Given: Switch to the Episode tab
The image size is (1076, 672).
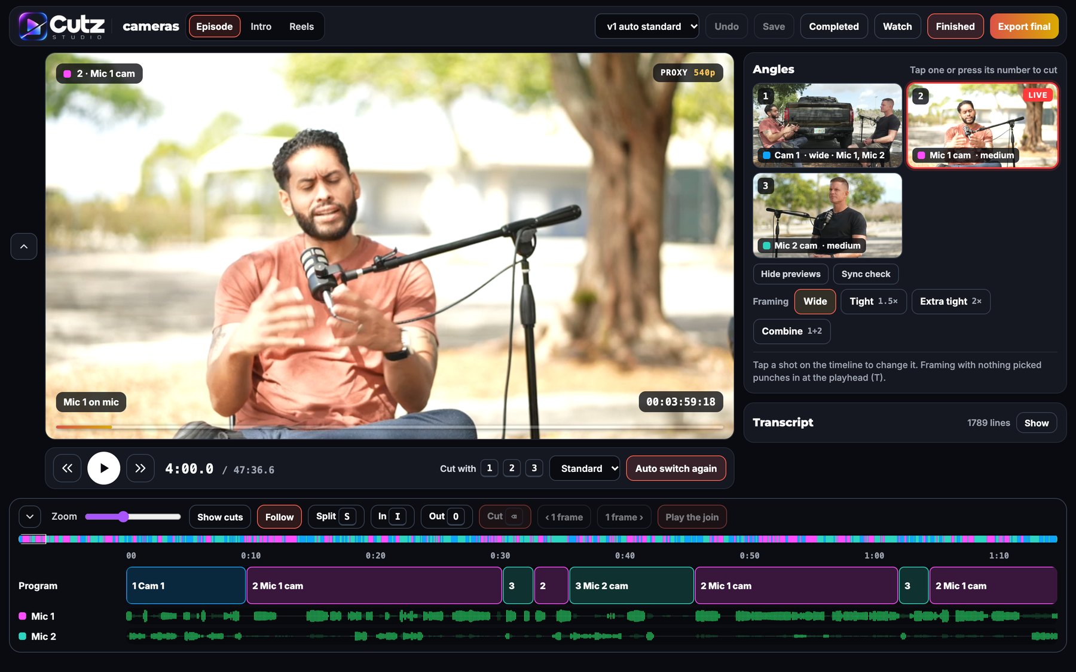Looking at the screenshot, I should (214, 26).
